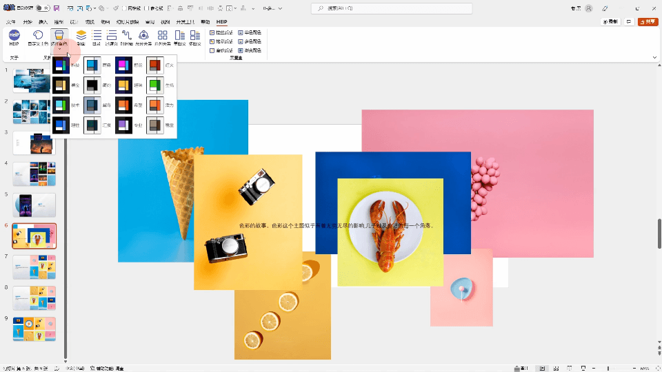Expand the dropdown arrow under the bucket button
This screenshot has height=372, width=662.
pos(59,50)
